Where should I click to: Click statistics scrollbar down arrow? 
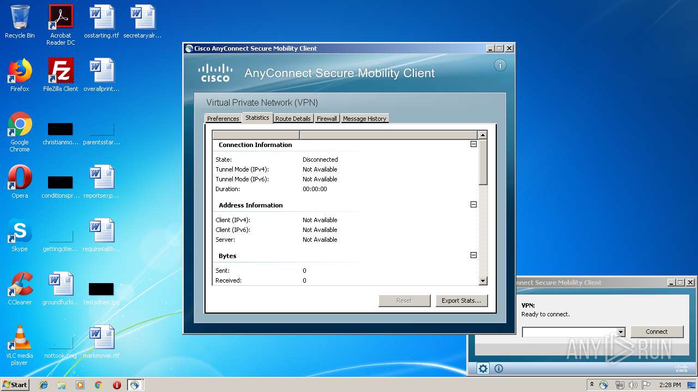483,281
